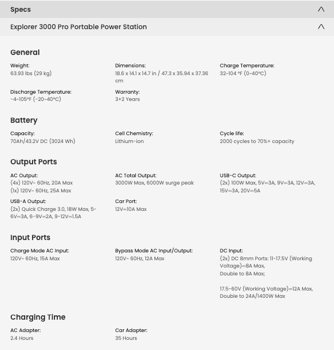The image size is (334, 350).
Task: Click the AC Adapter 2.4 Hours value
Action: [22, 338]
